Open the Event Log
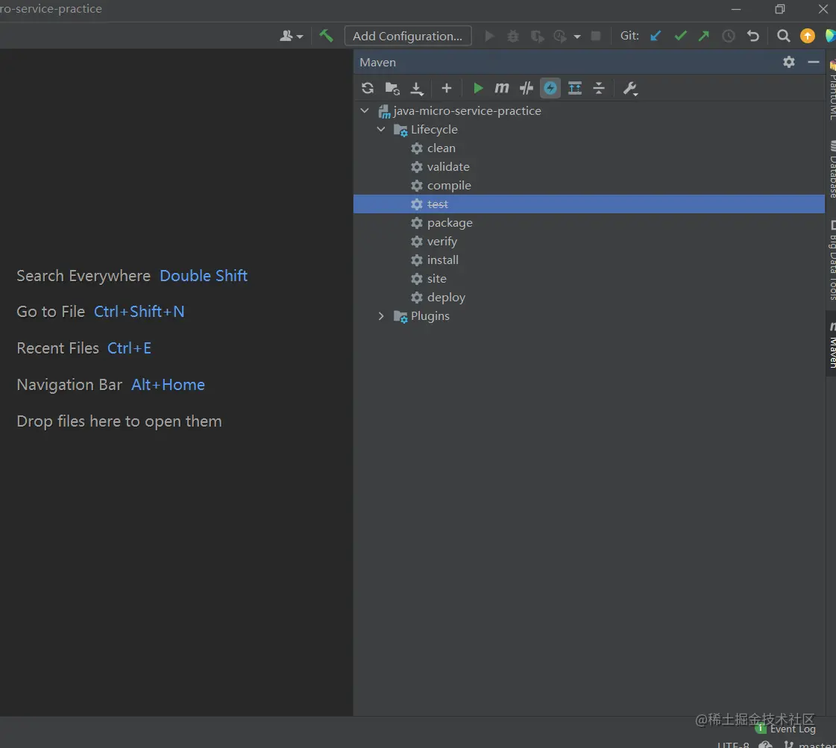The width and height of the screenshot is (836, 748). tap(792, 729)
